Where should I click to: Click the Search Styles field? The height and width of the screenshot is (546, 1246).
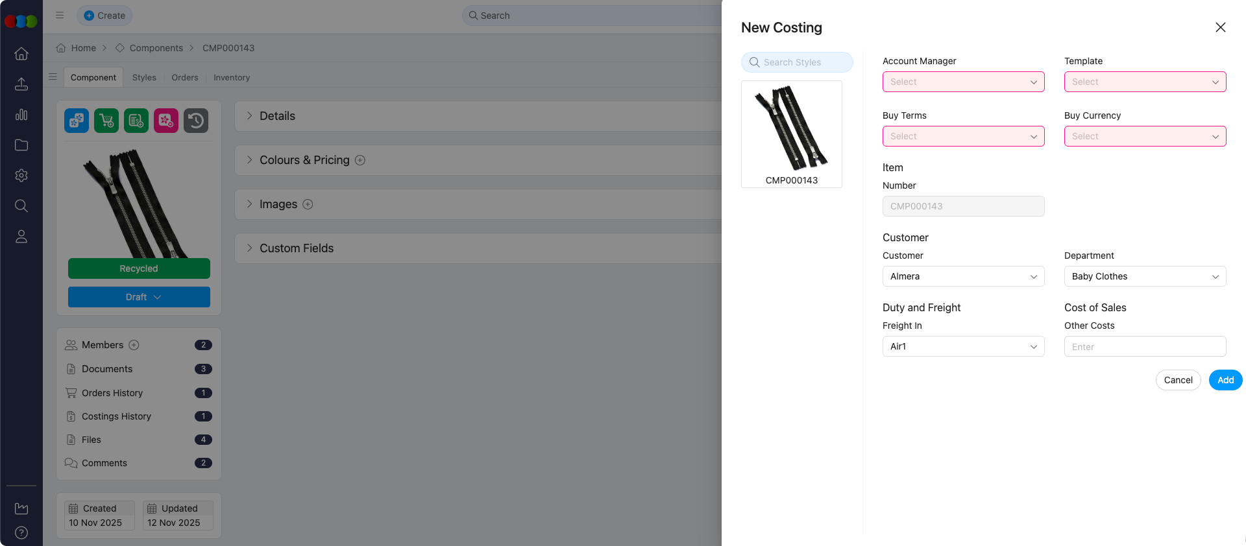pyautogui.click(x=797, y=62)
